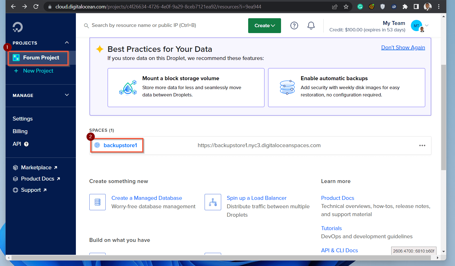Click the share page icon in address bar
Image resolution: width=455 pixels, height=266 pixels.
[335, 7]
